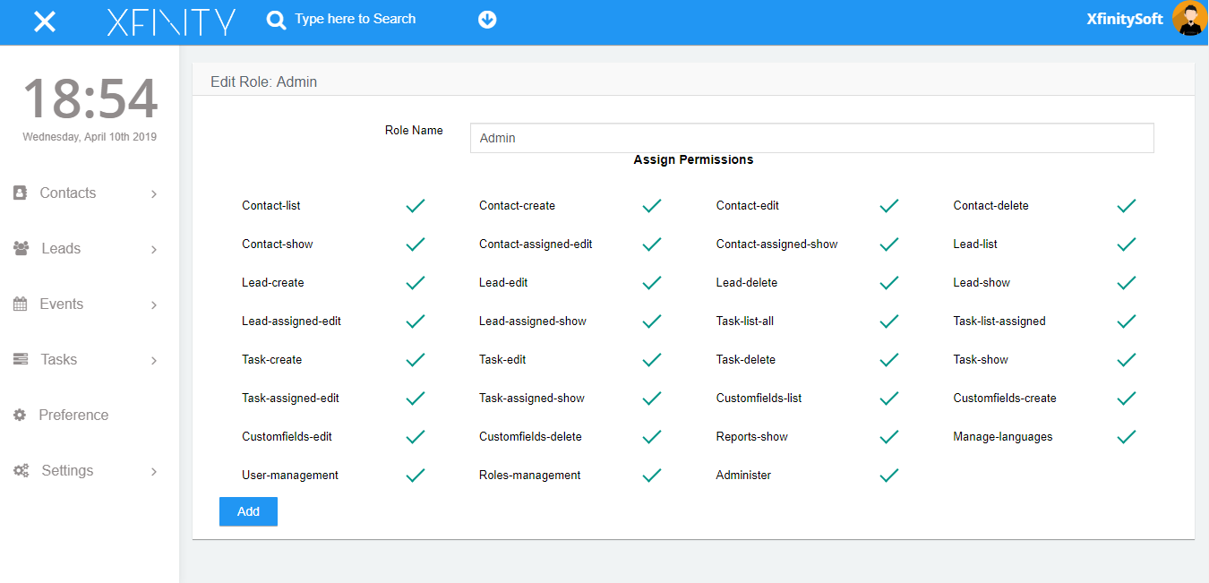
Task: Click the Preference gear icon
Action: tap(19, 415)
